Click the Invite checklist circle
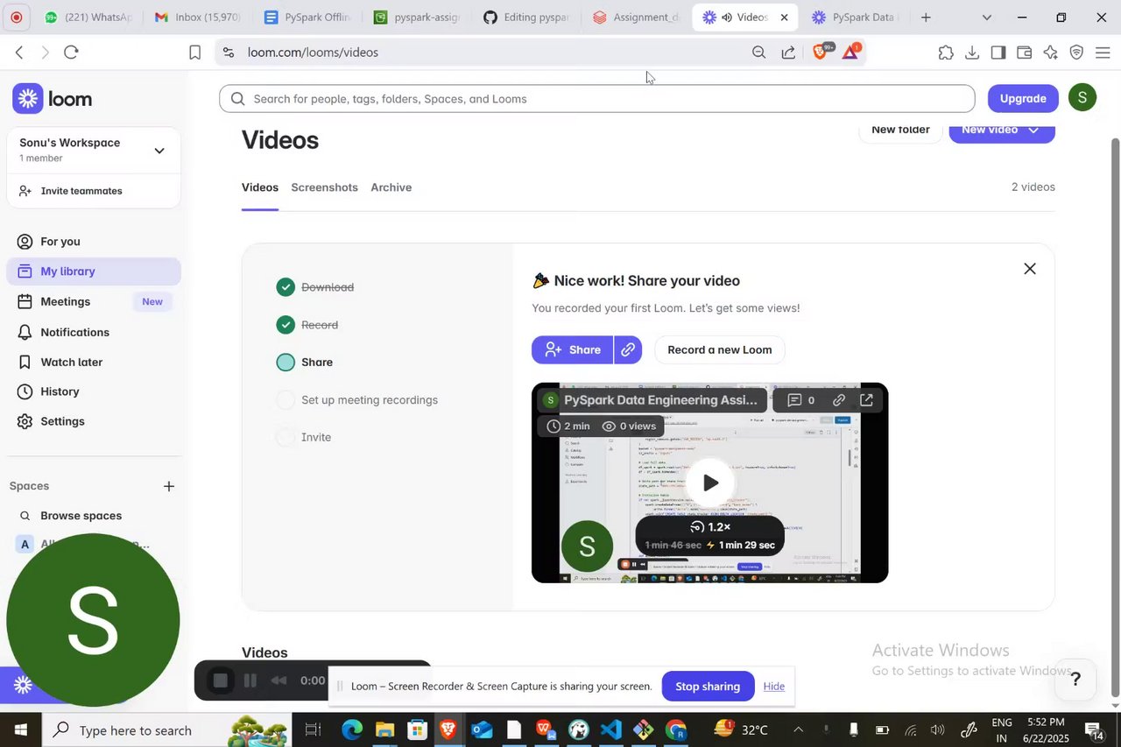Viewport: 1121px width, 747px height. [x=286, y=437]
